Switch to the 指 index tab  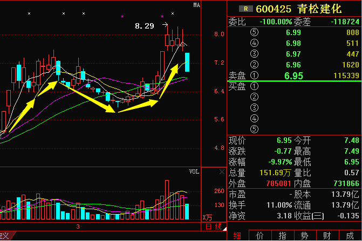pos(282,236)
